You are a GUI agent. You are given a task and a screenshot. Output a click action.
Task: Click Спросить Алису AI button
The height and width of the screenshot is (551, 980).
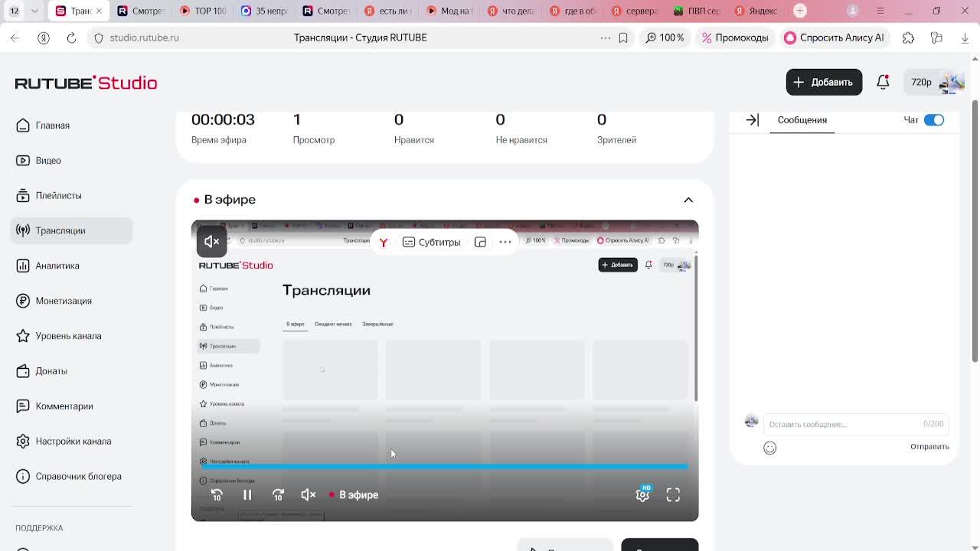834,37
